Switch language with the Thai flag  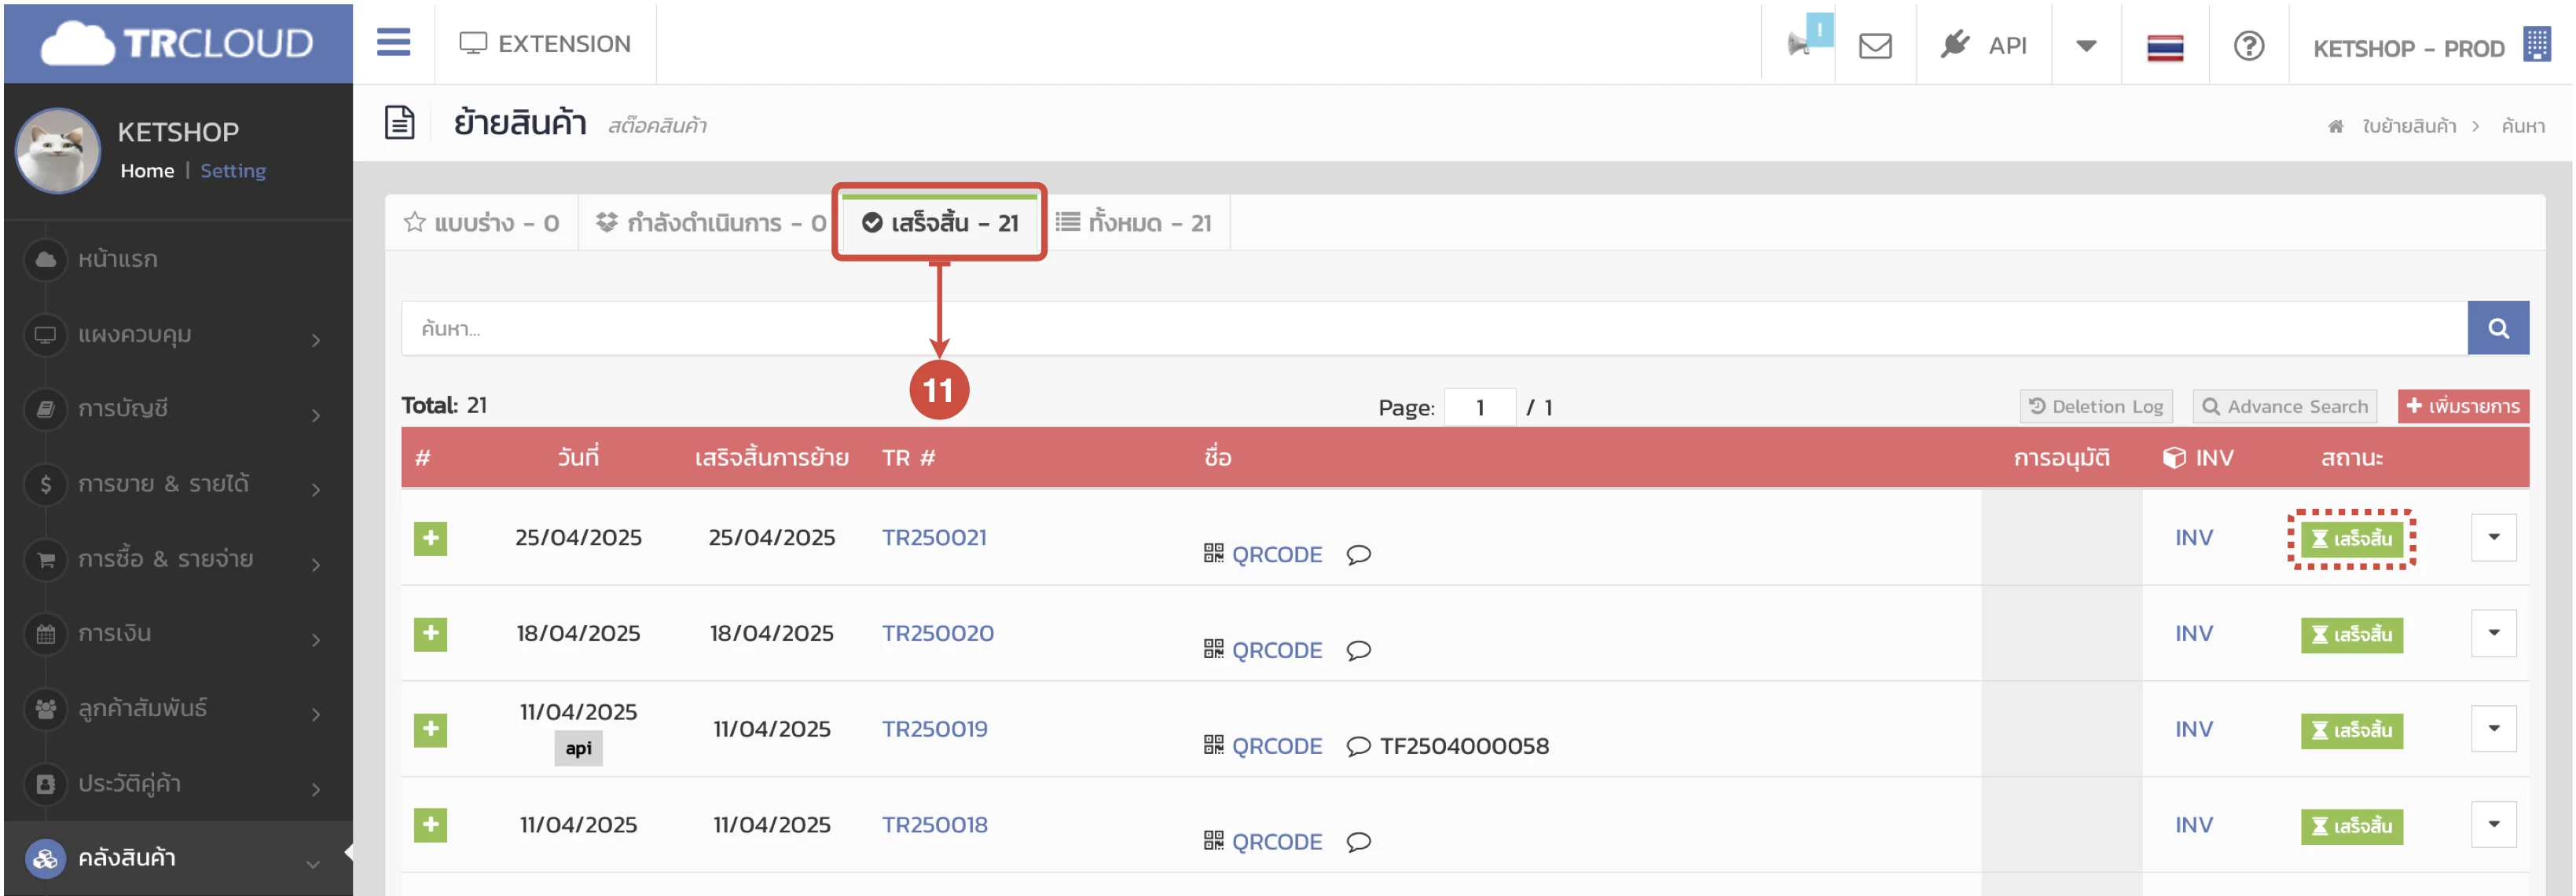(2165, 47)
